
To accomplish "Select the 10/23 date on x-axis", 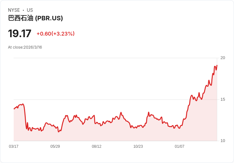I will (x=138, y=146).
